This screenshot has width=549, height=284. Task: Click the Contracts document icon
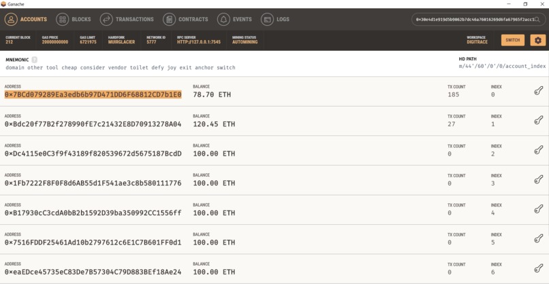[x=169, y=19]
